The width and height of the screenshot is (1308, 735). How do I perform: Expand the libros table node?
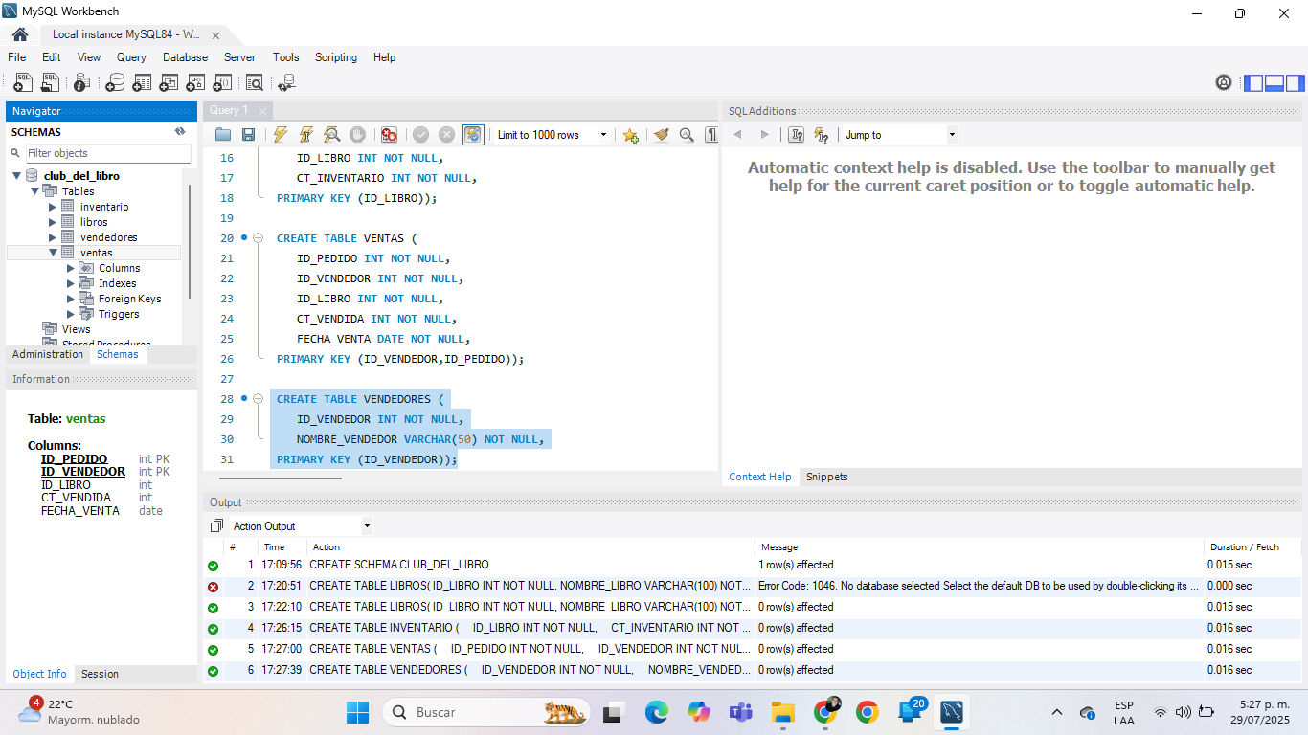[53, 222]
